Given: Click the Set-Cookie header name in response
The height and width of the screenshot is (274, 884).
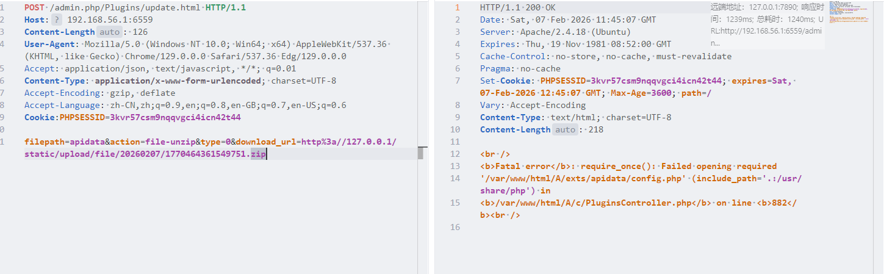Looking at the screenshot, I should click(x=504, y=81).
